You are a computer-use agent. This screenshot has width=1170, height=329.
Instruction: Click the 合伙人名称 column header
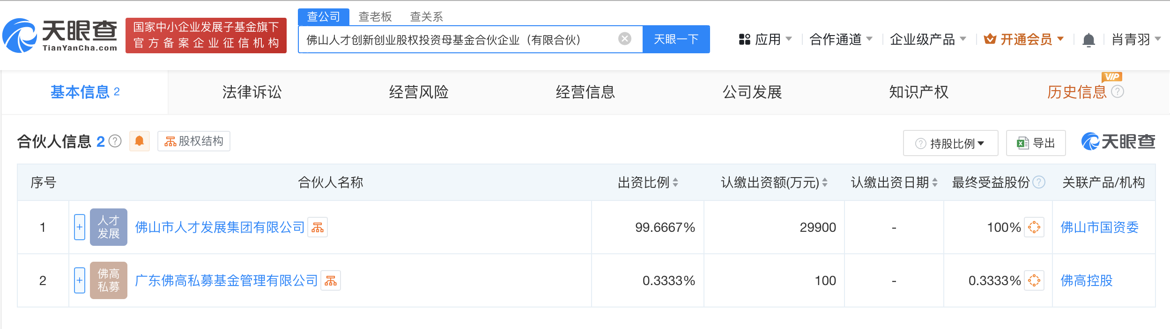(331, 182)
